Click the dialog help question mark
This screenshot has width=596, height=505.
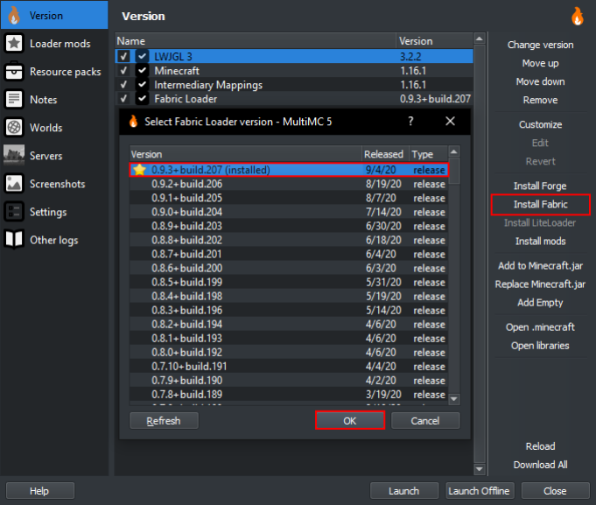pos(410,121)
